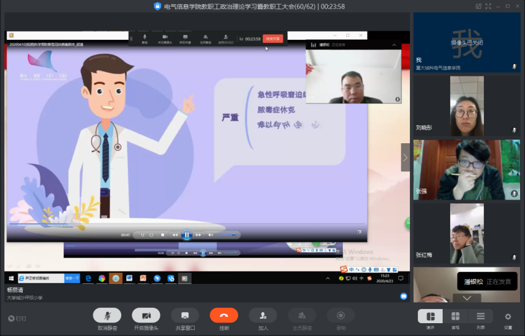Click the red 结束共享 end sharing button
525x336 pixels.
coord(273,39)
